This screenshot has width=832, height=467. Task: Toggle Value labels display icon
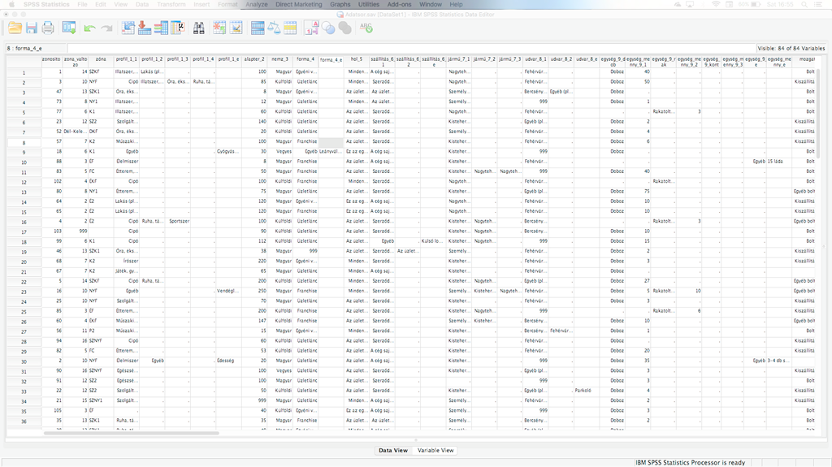[311, 28]
